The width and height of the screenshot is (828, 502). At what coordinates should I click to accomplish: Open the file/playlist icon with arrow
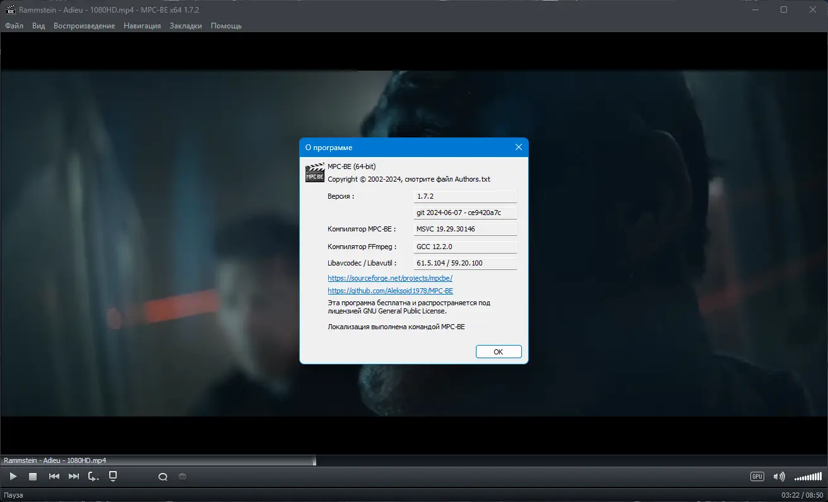(113, 476)
